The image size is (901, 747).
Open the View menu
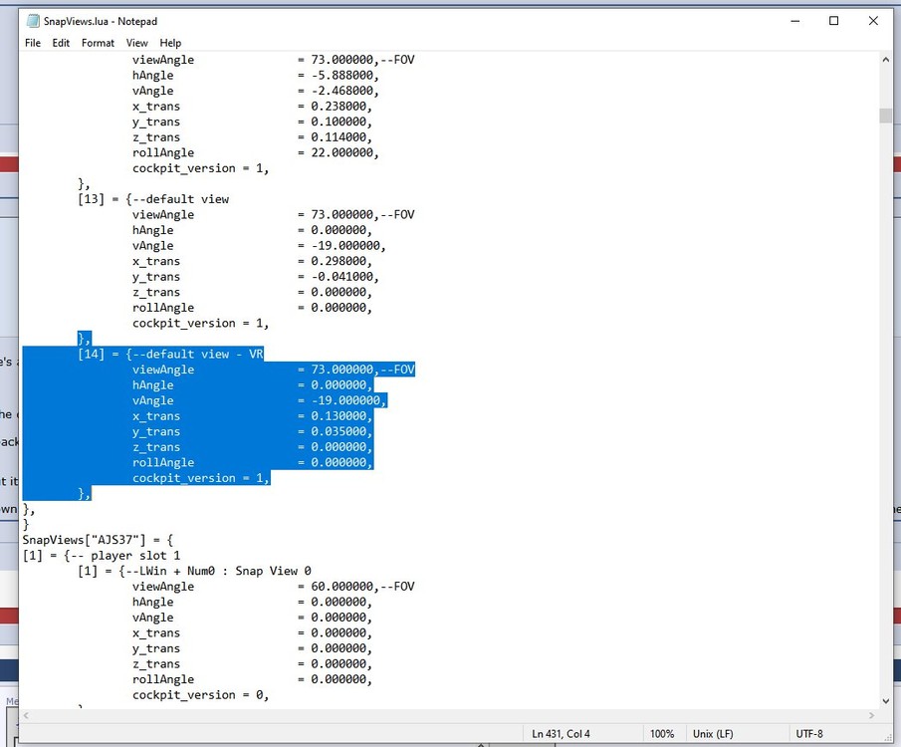pyautogui.click(x=136, y=43)
